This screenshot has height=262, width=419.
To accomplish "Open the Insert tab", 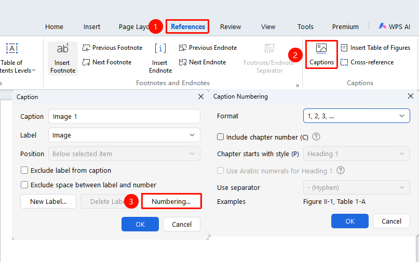I will (x=92, y=26).
